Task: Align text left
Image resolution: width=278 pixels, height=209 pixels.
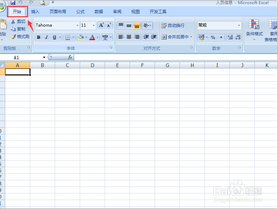Action: tap(121, 37)
